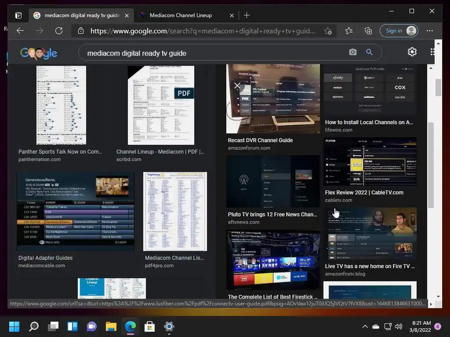This screenshot has height=337, width=450.
Task: Open the pdf4pro Mediacom Channel List thumbnail
Action: (175, 212)
